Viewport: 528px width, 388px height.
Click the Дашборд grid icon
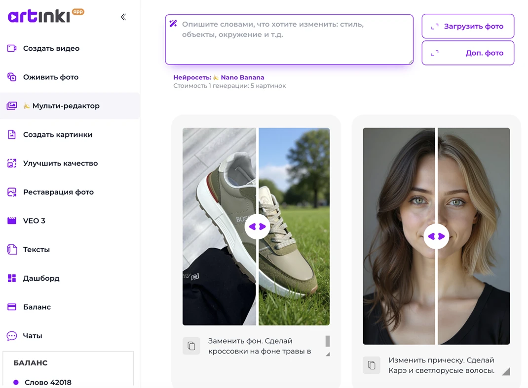pyautogui.click(x=12, y=278)
